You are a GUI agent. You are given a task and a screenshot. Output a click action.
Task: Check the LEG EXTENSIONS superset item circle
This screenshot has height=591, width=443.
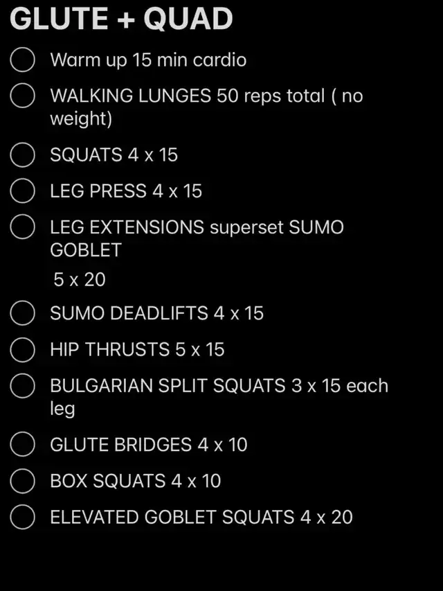(23, 227)
